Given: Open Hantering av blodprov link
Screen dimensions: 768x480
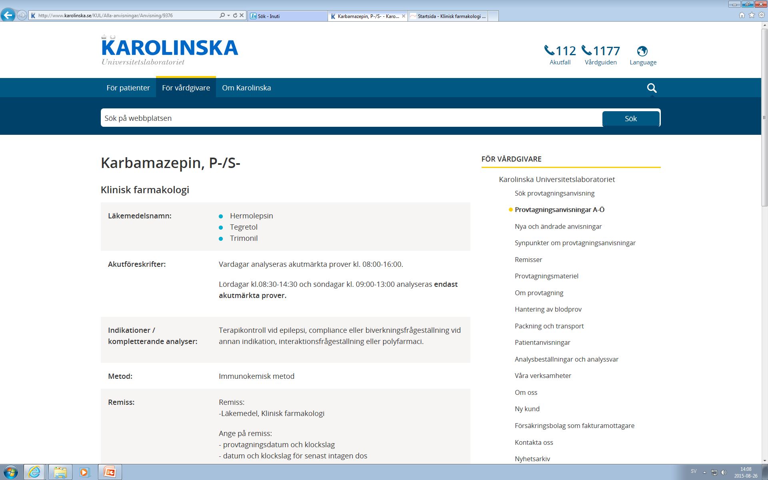Looking at the screenshot, I should point(548,309).
